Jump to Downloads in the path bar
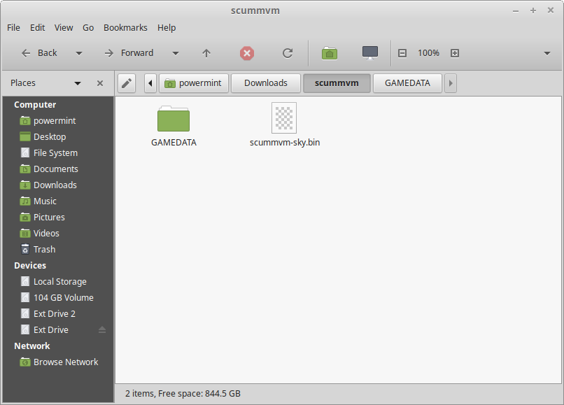The width and height of the screenshot is (564, 405). click(266, 83)
